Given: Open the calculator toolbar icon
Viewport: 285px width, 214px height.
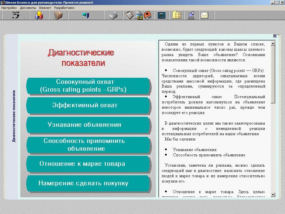Looking at the screenshot, I should tap(161, 15).
